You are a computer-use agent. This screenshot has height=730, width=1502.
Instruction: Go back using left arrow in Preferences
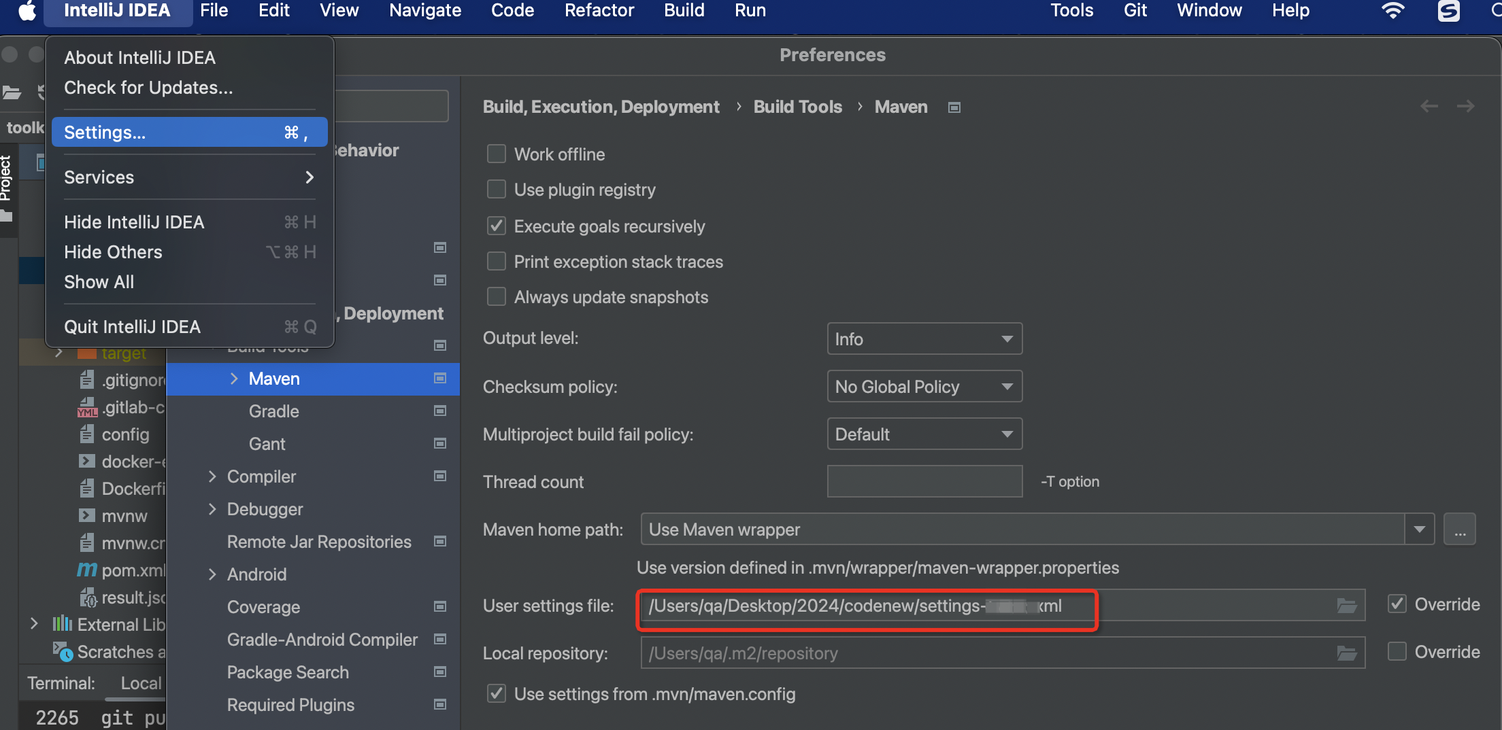point(1429,106)
